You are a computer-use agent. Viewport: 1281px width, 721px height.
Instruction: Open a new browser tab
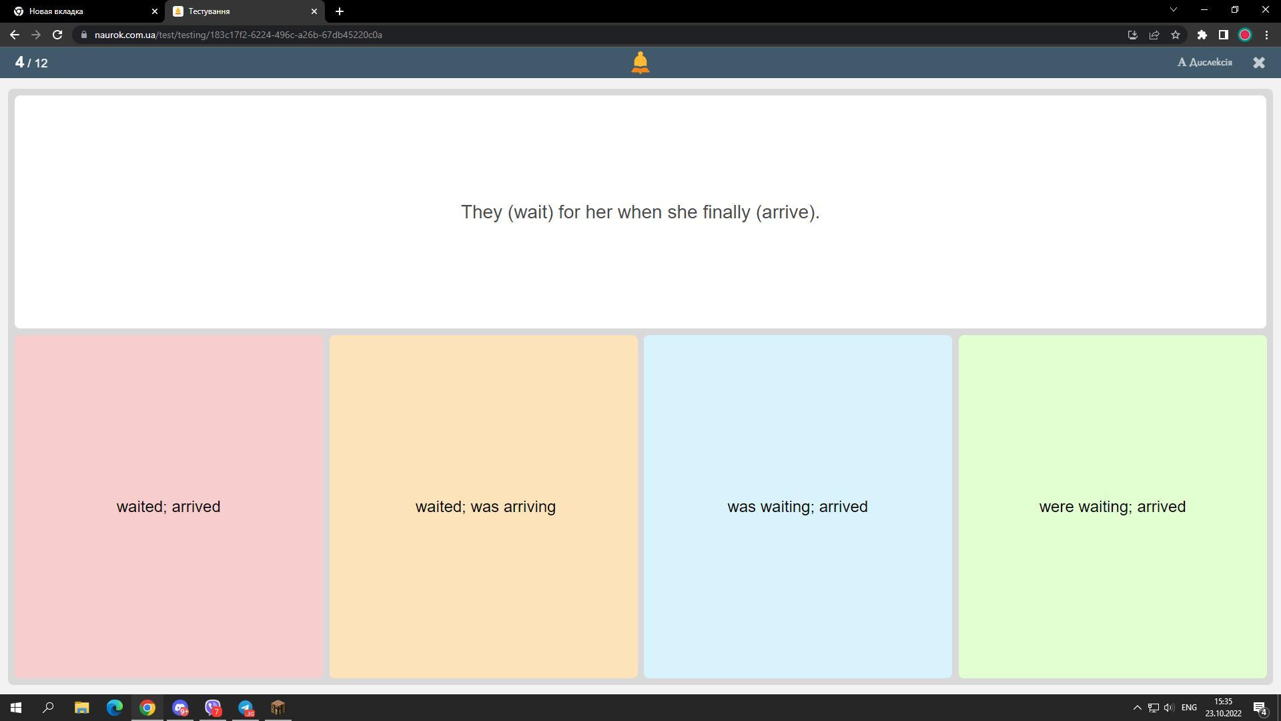tap(340, 11)
